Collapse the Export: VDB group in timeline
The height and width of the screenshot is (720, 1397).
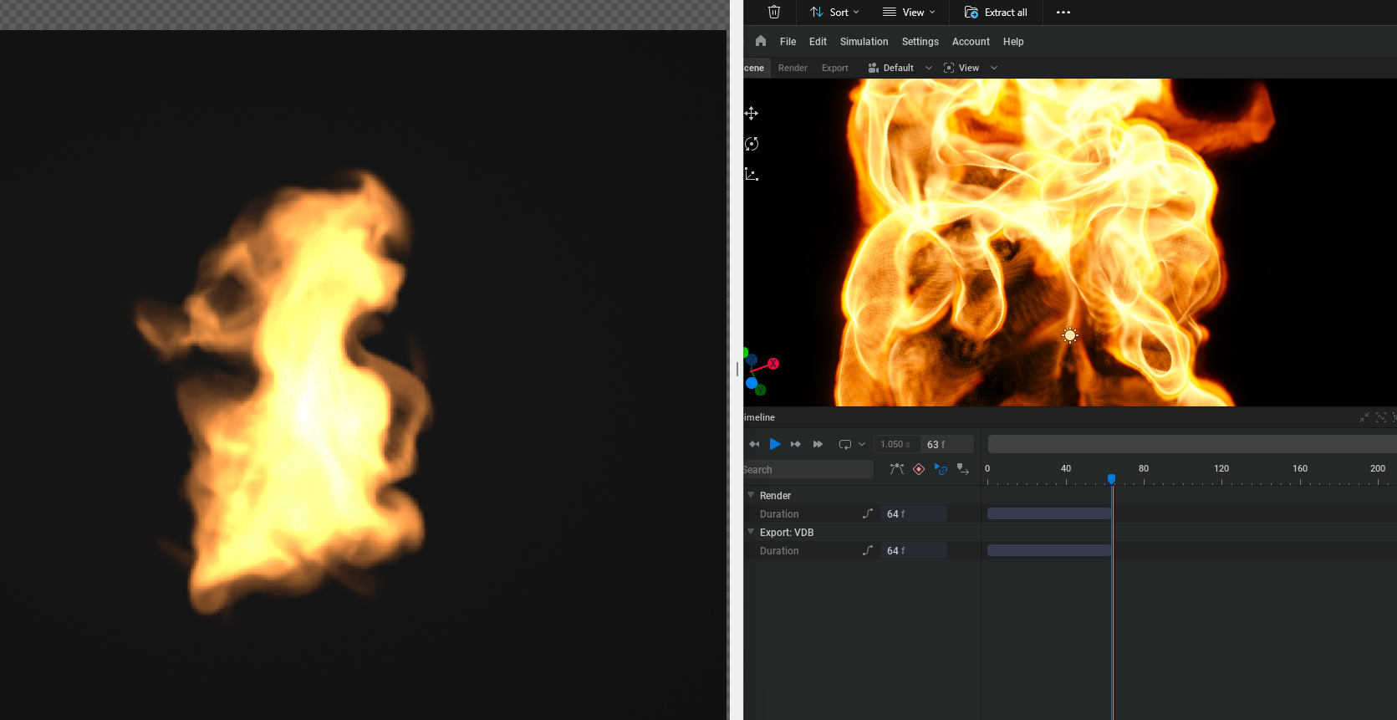(x=751, y=532)
